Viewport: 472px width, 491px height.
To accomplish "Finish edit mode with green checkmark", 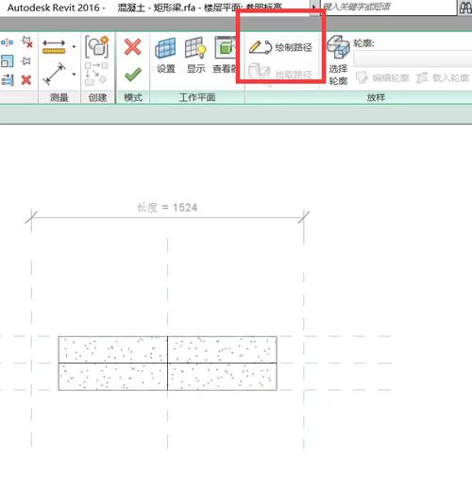I will 132,76.
